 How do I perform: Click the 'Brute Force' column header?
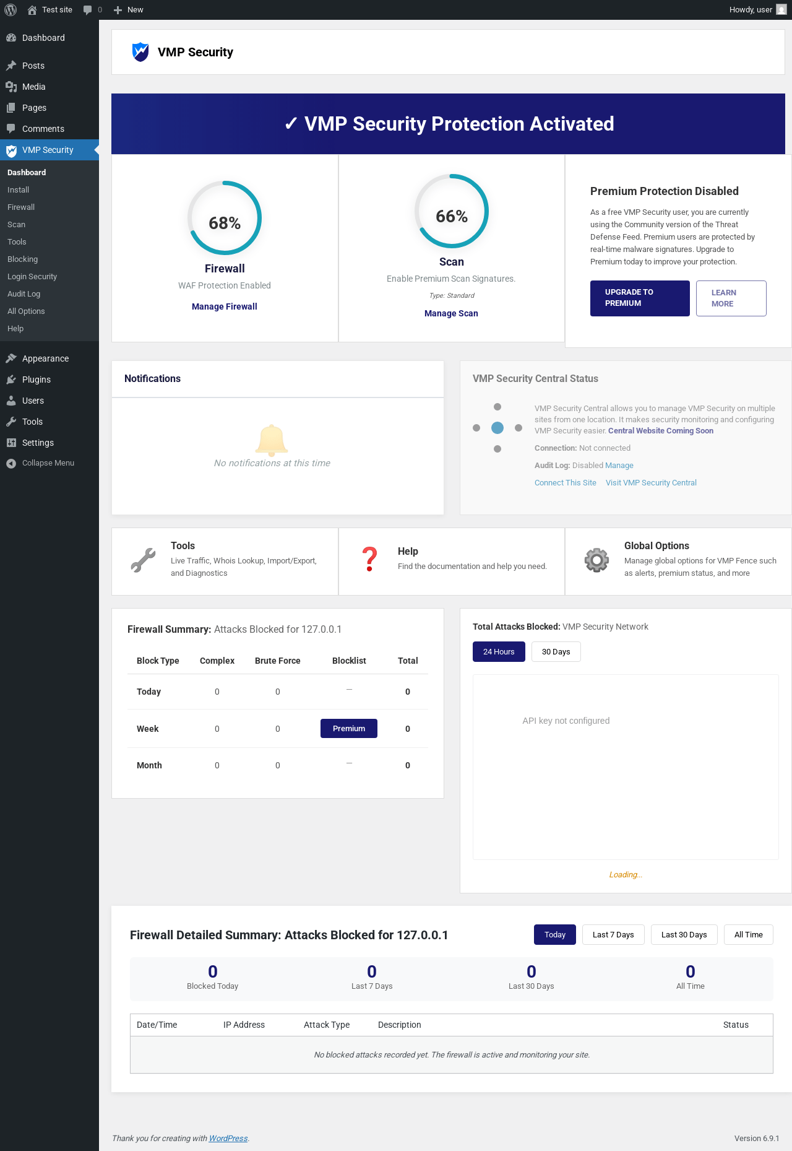(x=278, y=661)
